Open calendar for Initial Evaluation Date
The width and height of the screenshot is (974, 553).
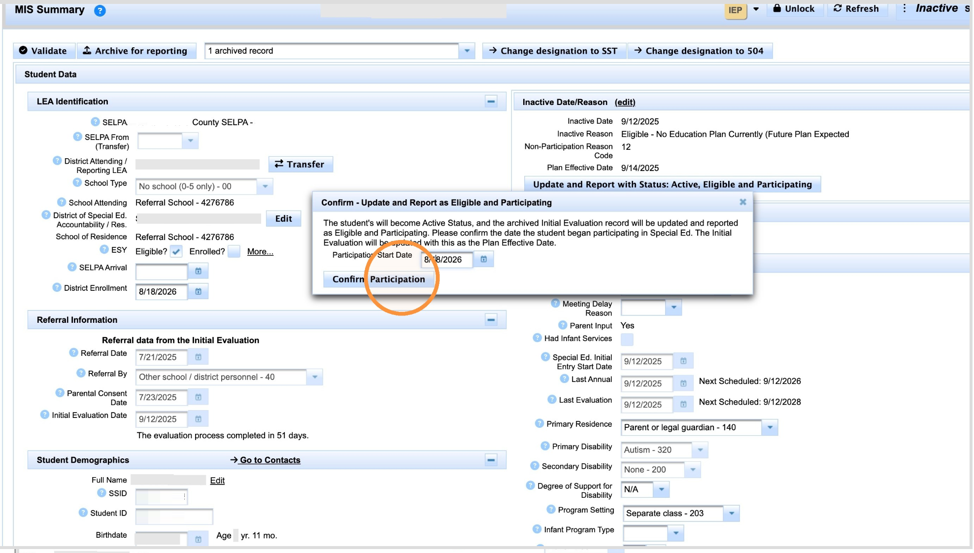198,419
